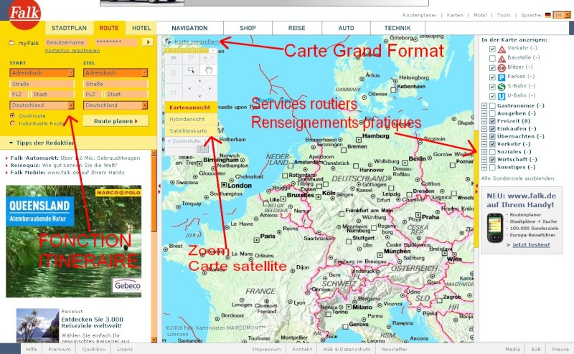The image size is (574, 354).
Task: Click the destination flag tool in map toolbox
Action: 191,59
